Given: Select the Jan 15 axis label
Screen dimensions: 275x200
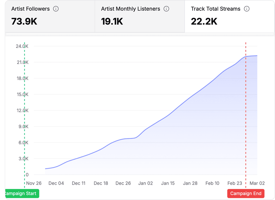Looking at the screenshot, I should click(168, 183).
